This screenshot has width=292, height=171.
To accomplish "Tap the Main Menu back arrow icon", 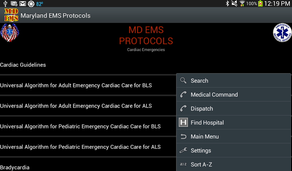I will (x=183, y=136).
